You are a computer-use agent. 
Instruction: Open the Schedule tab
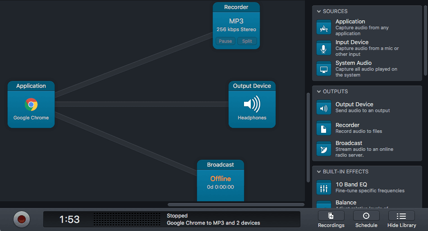point(366,220)
